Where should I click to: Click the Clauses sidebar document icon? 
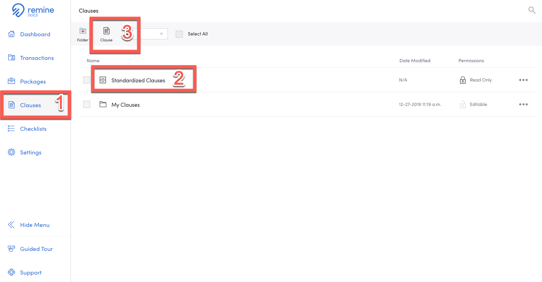pyautogui.click(x=11, y=105)
